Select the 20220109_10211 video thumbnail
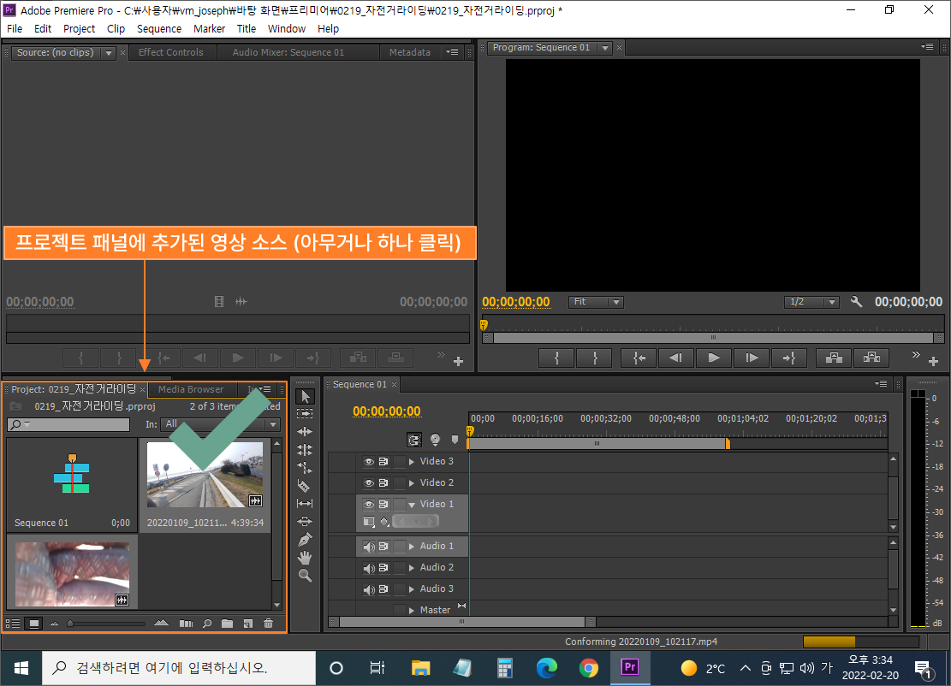The width and height of the screenshot is (951, 686). point(205,475)
